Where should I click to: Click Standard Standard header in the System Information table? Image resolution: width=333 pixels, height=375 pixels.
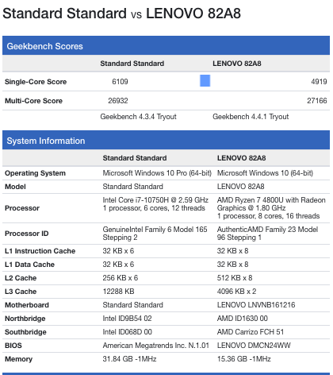135,158
